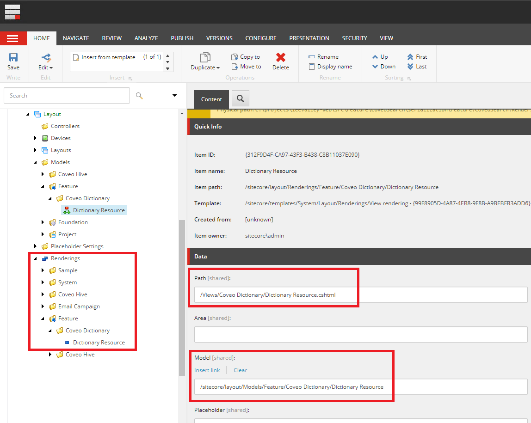
Task: Click the Placeholder Settings folder icon
Action: point(45,246)
